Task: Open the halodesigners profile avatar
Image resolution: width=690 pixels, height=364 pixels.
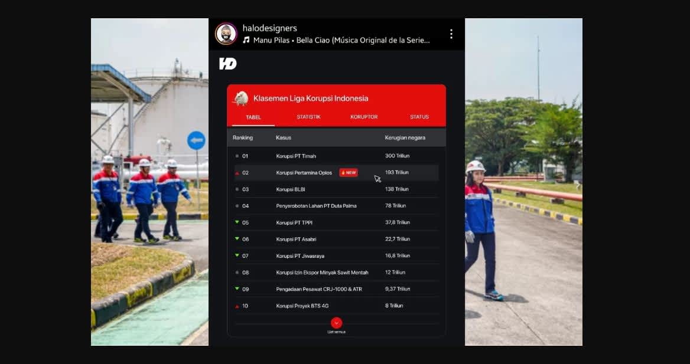Action: pos(226,34)
